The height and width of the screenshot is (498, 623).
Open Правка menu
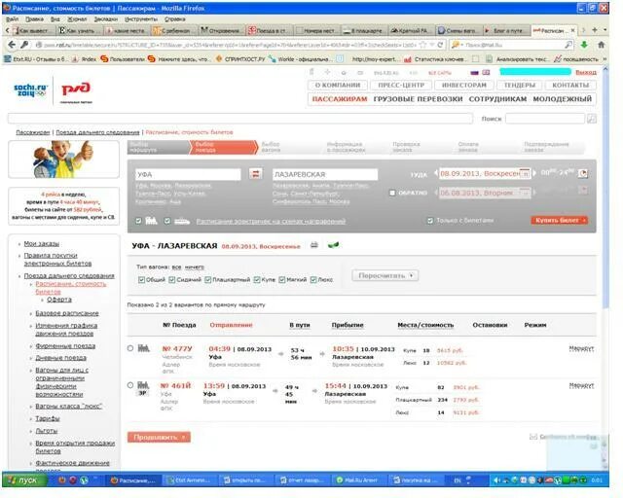coord(34,18)
